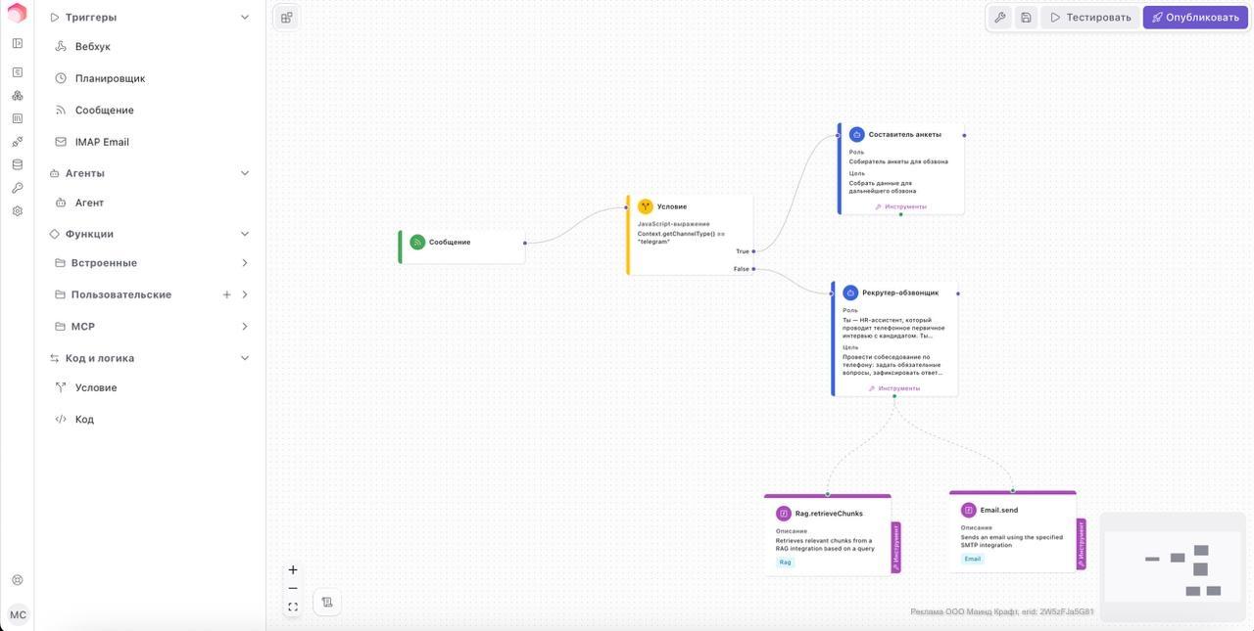Click the save floppy disk icon
This screenshot has width=1254, height=631.
coord(1026,18)
